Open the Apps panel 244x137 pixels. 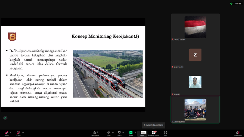coord(142,133)
